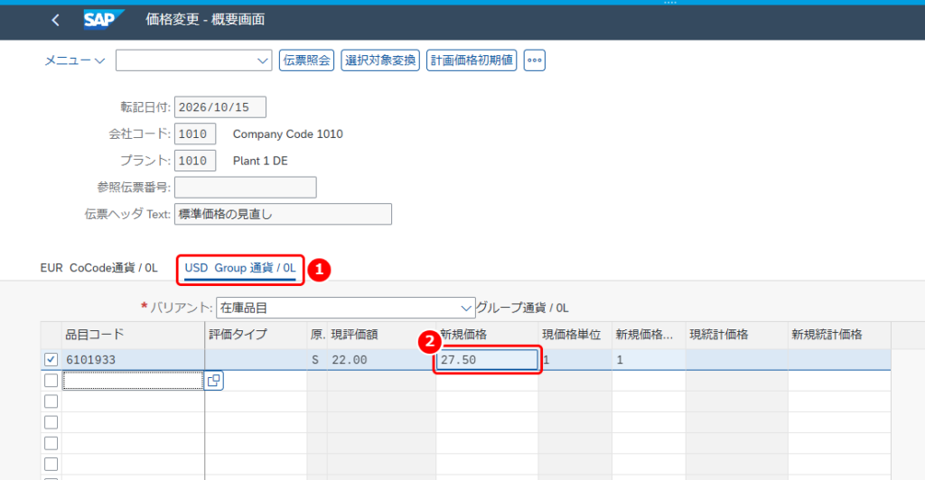This screenshot has width=925, height=480.
Task: Click the Company Code 1010 description text
Action: [x=288, y=134]
